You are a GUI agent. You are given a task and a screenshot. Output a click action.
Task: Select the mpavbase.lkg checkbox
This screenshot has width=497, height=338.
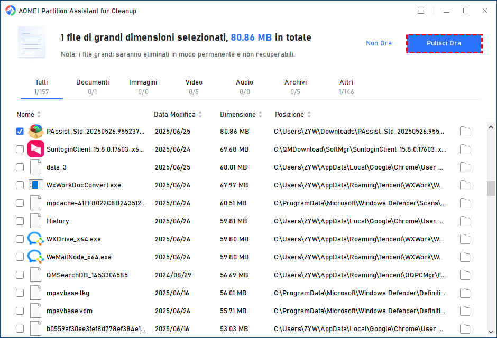coord(20,293)
